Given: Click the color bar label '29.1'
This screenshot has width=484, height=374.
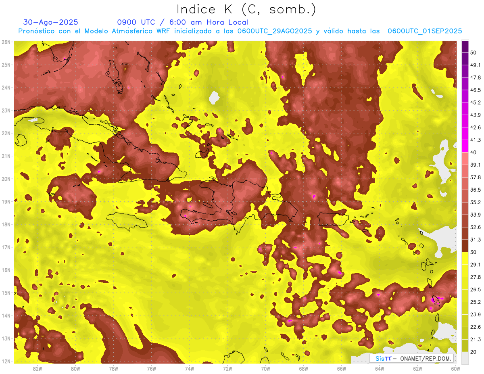Looking at the screenshot, I should (476, 264).
